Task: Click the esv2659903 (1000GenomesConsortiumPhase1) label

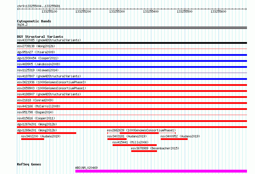Action: (52, 88)
